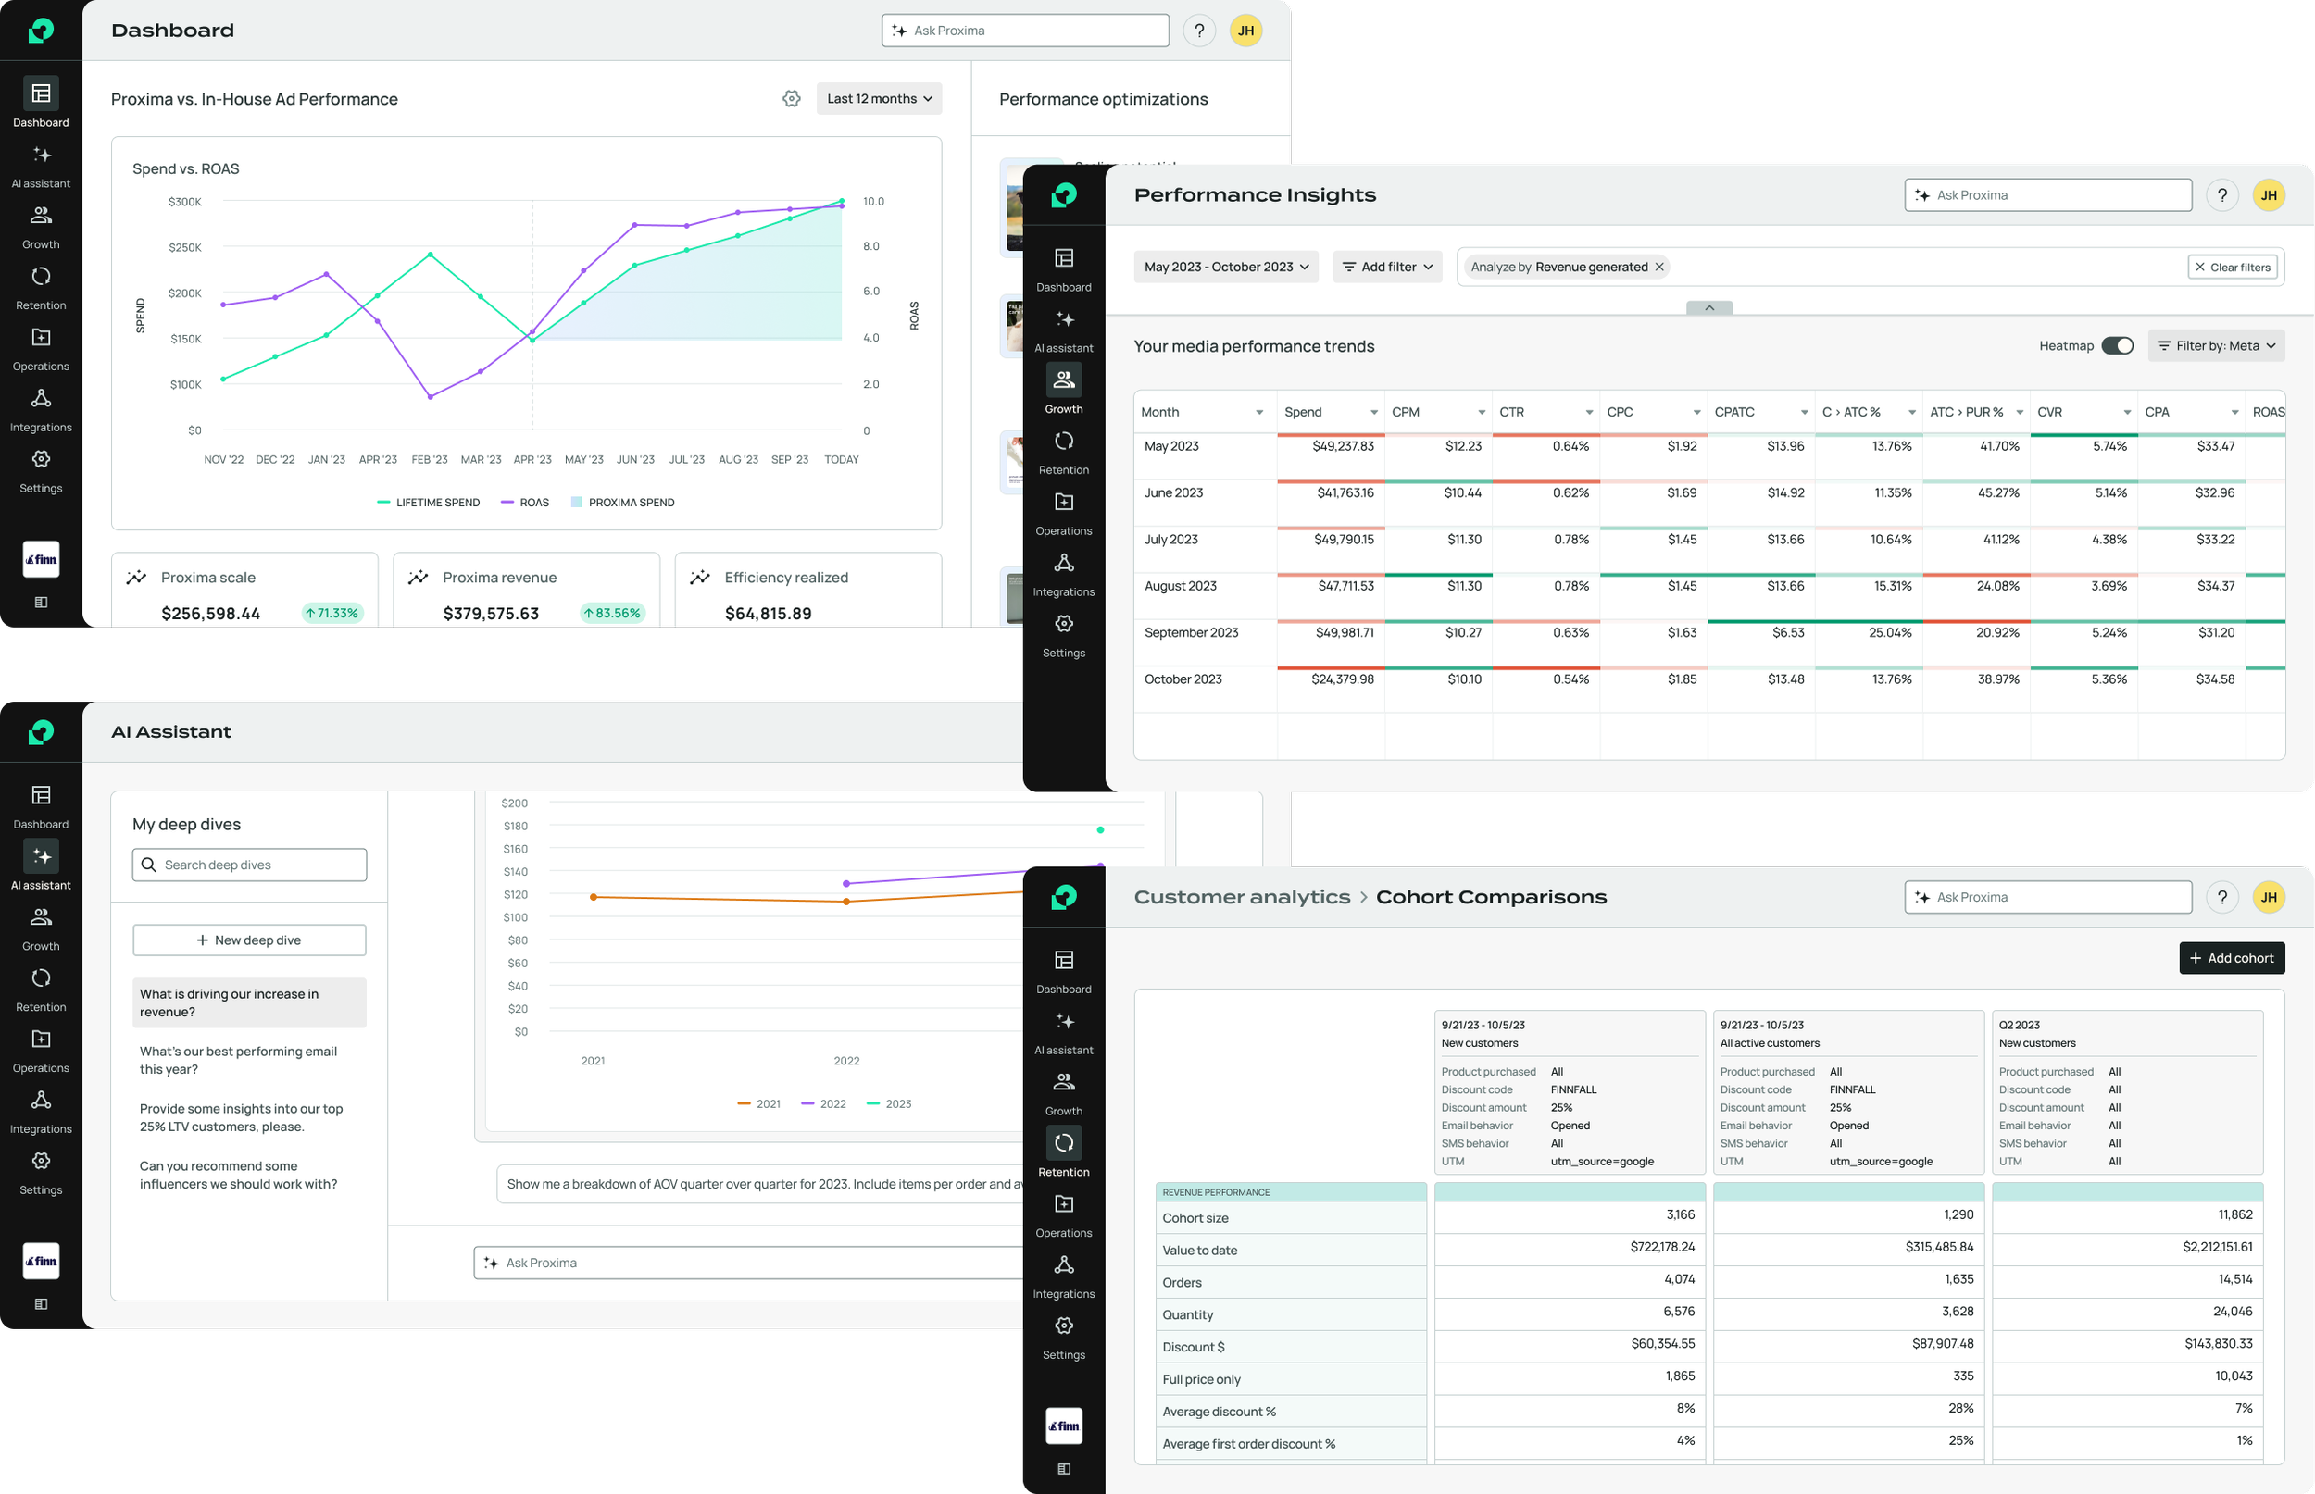
Task: Remove the Revenue generated filter chip
Action: pos(1659,267)
